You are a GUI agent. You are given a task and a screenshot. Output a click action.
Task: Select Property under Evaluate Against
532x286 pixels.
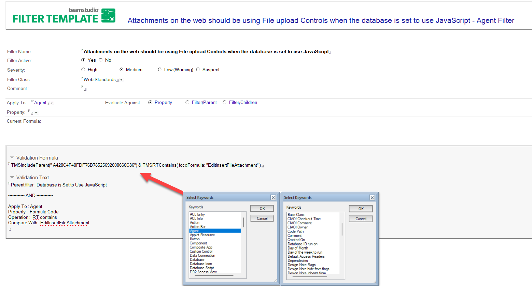[x=150, y=102]
